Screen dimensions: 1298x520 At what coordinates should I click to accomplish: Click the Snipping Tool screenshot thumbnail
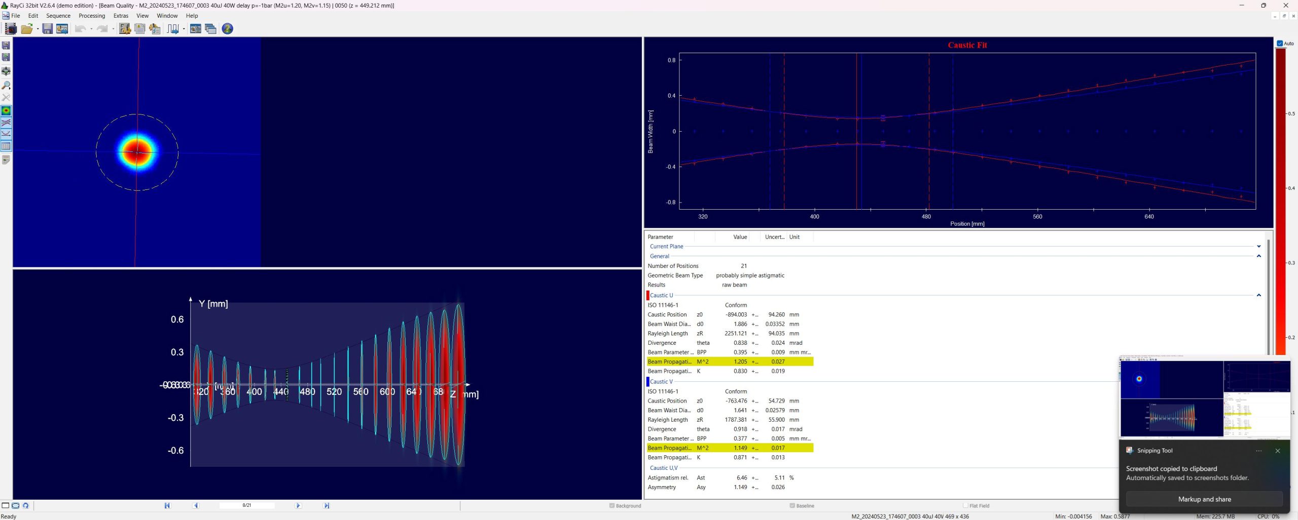click(1205, 398)
